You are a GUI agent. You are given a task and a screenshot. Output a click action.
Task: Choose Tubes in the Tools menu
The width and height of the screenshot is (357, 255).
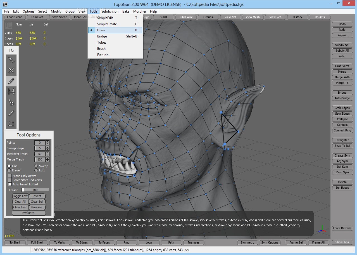click(x=115, y=42)
